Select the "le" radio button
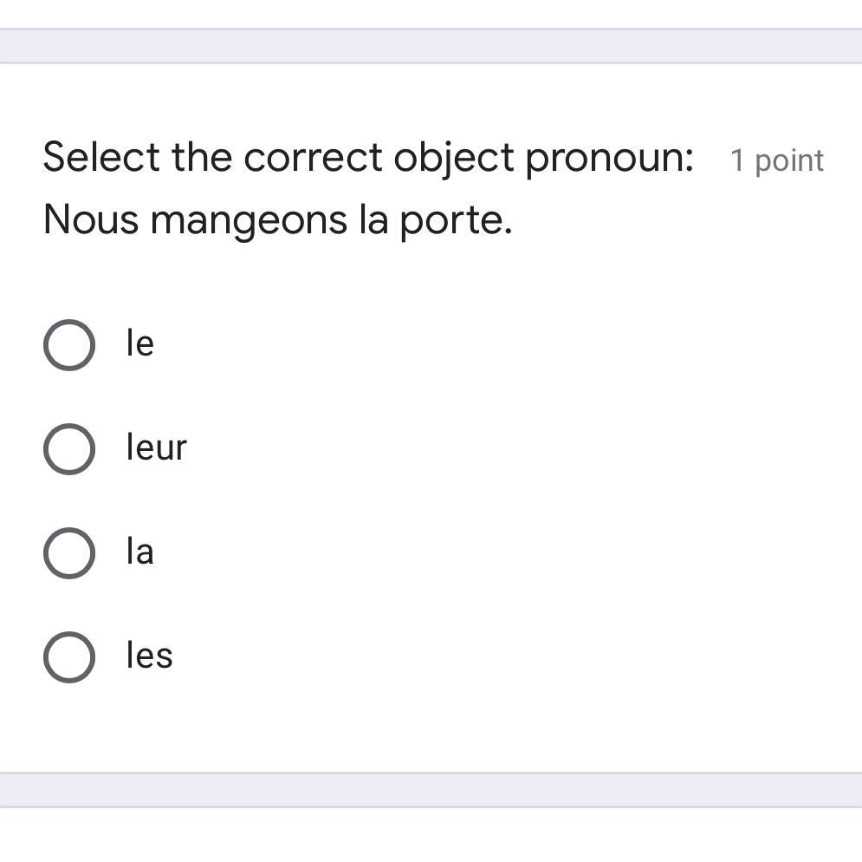862x862 pixels. click(69, 345)
